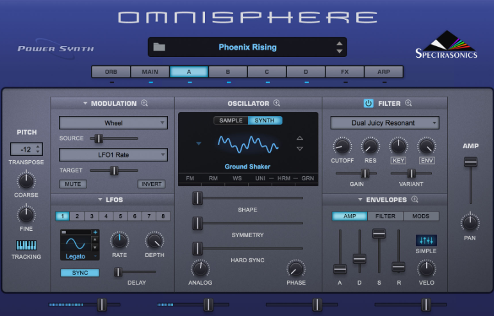The width and height of the screenshot is (494, 316).
Task: Open the Filter zoom magnifier icon
Action: click(x=408, y=103)
